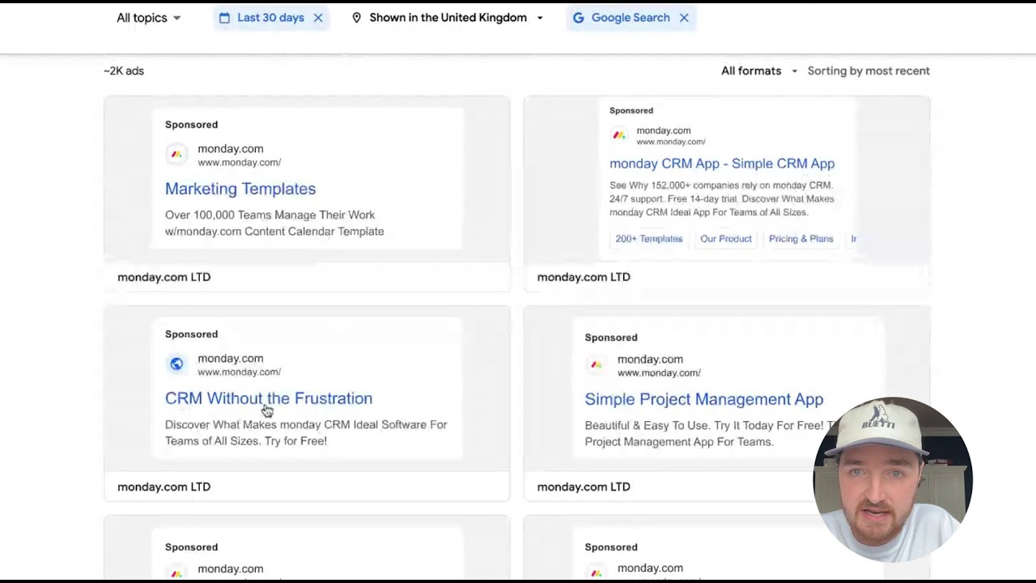Click the globe icon in the CRM Without the Frustration ad
This screenshot has height=583, width=1036.
pos(176,364)
